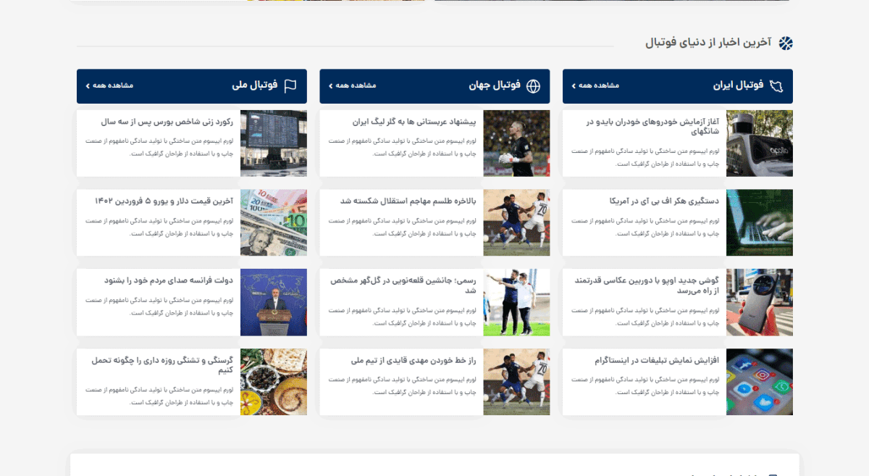Open the dollar and euro banknotes thumbnail
869x476 pixels.
point(273,222)
